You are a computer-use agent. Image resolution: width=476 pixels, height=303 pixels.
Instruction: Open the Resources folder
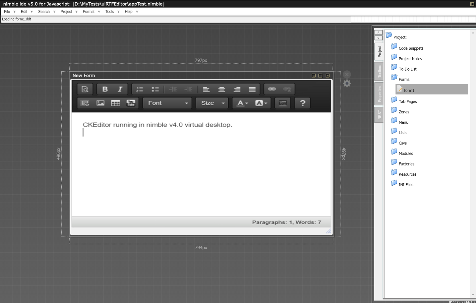pyautogui.click(x=404, y=173)
